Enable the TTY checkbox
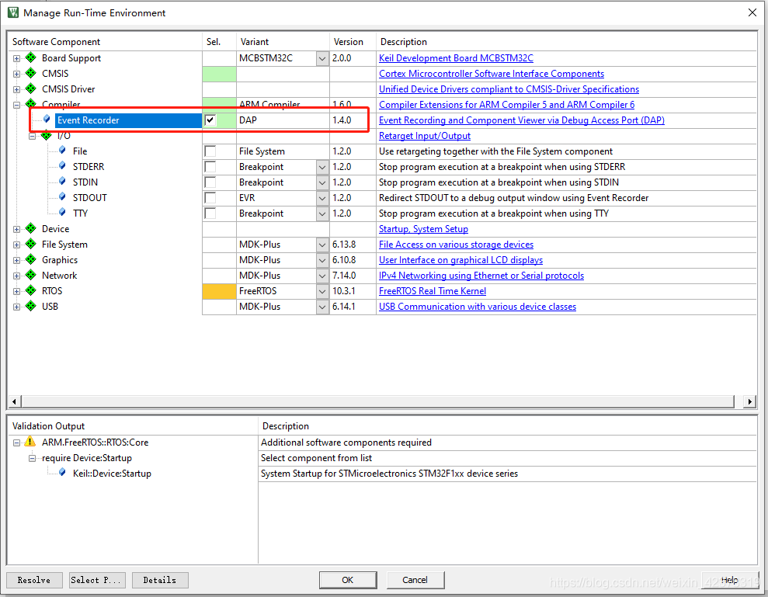The height and width of the screenshot is (597, 768). [210, 213]
